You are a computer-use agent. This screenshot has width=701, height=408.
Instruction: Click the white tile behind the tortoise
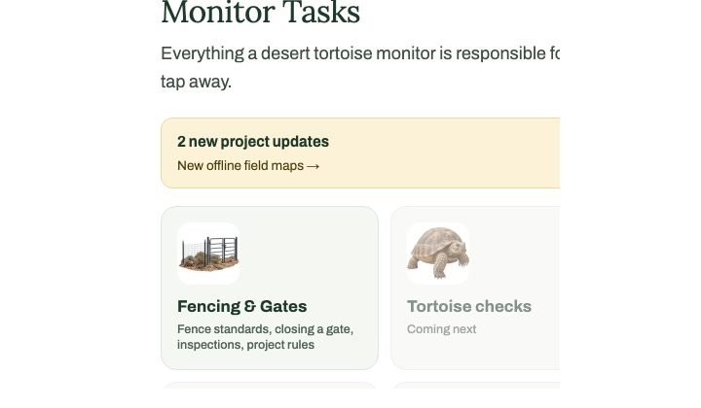point(438,254)
